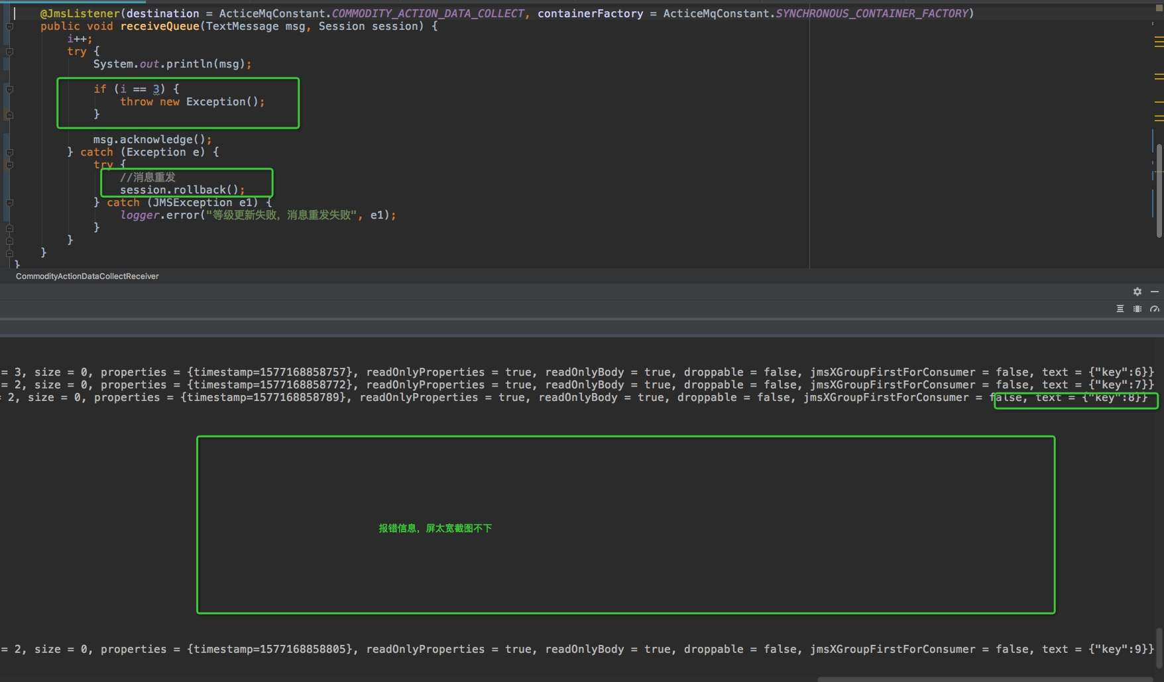Click the editor vertical scrollbar thumb
The image size is (1164, 682).
1159,191
